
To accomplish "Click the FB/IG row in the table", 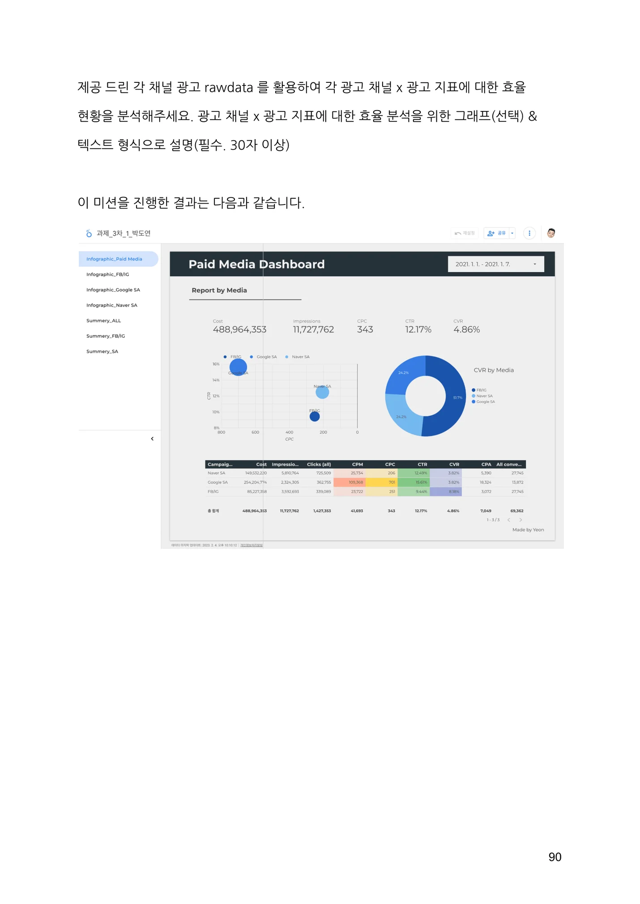I will click(365, 491).
